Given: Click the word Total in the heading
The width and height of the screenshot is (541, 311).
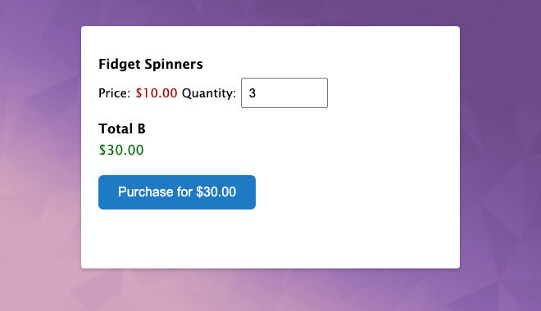Looking at the screenshot, I should (116, 128).
